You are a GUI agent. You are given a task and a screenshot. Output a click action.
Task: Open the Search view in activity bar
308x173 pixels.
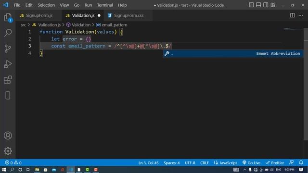coord(8,33)
